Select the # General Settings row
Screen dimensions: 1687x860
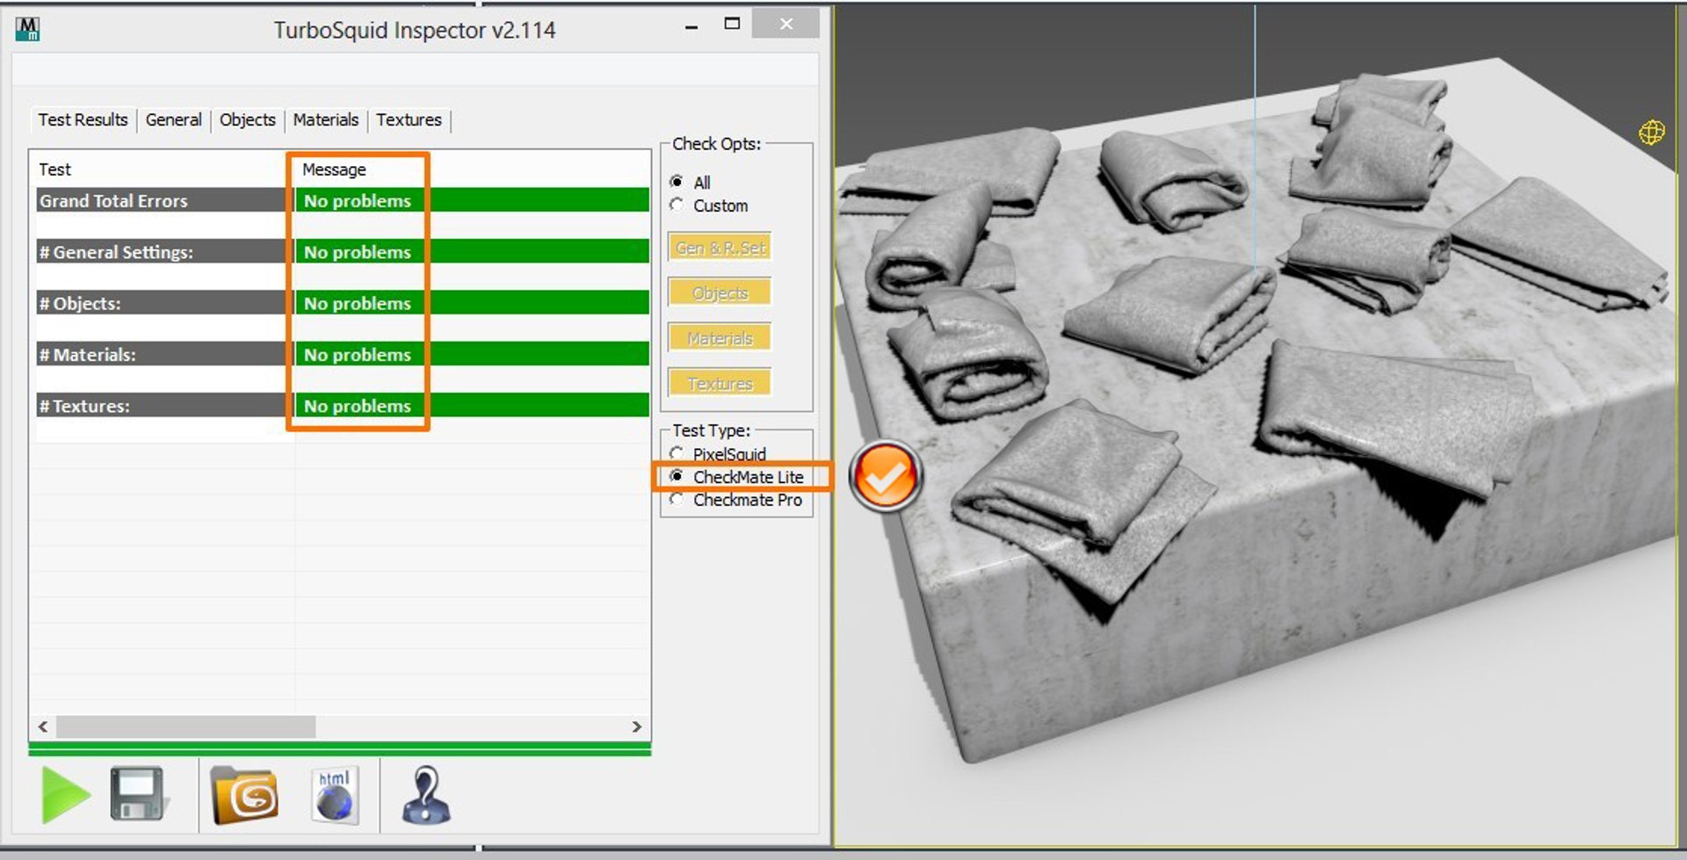[x=342, y=251]
